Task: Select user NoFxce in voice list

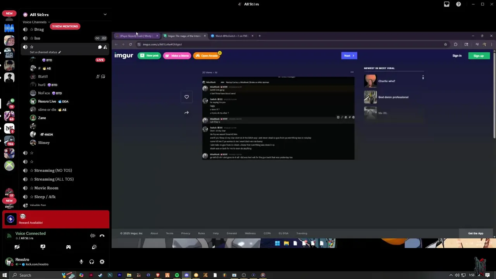Action: coord(44,93)
